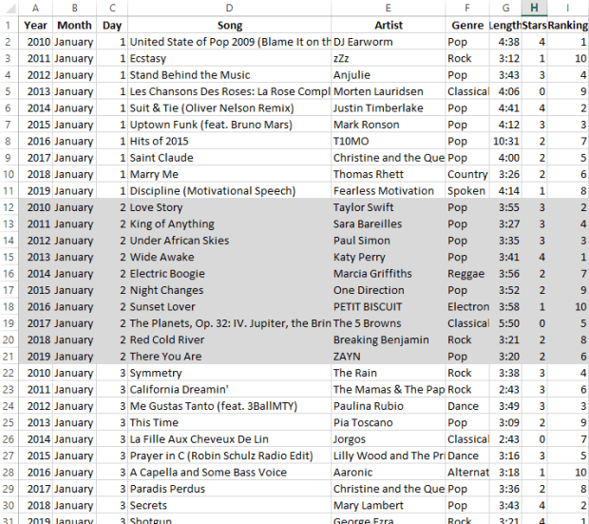The image size is (589, 524).
Task: Select row 21 header
Action: coord(9,357)
